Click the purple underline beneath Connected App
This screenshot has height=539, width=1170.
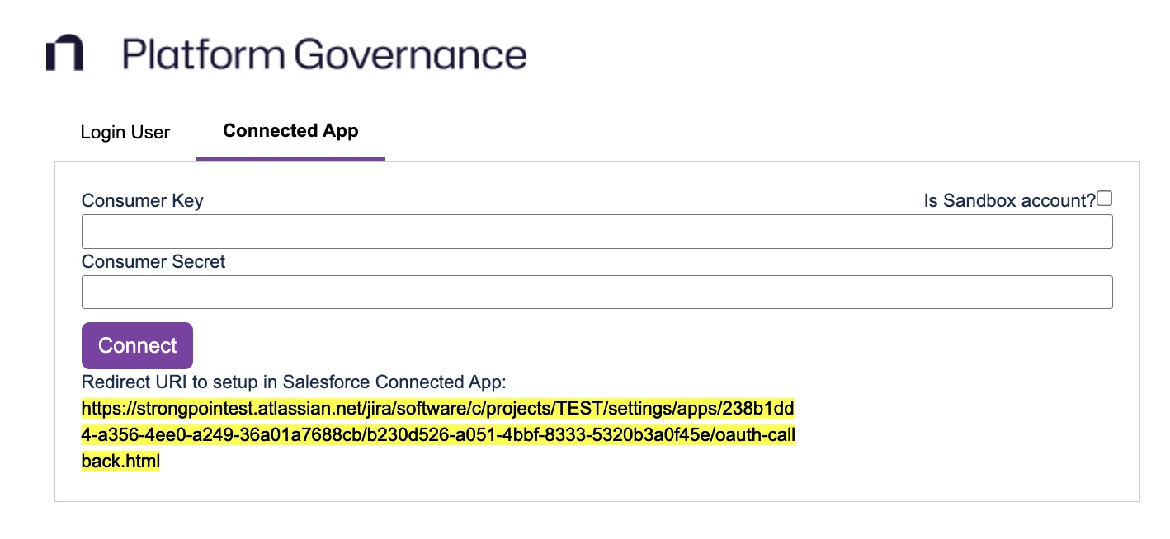click(x=290, y=158)
